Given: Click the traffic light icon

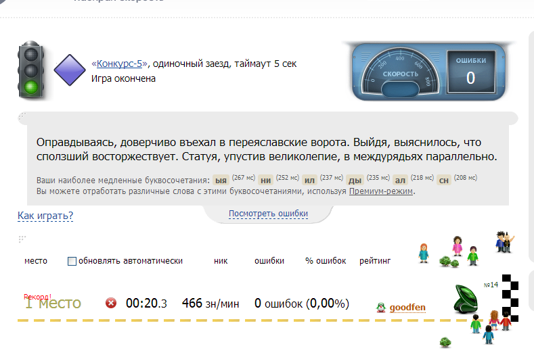Looking at the screenshot, I should [31, 70].
